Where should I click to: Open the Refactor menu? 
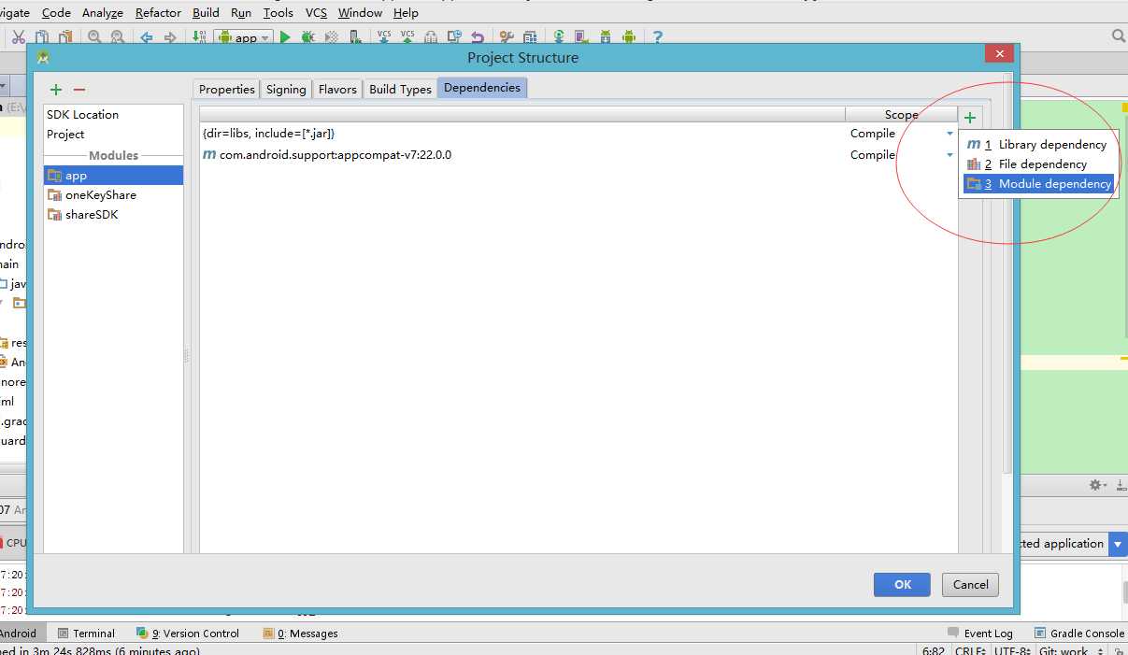tap(158, 13)
